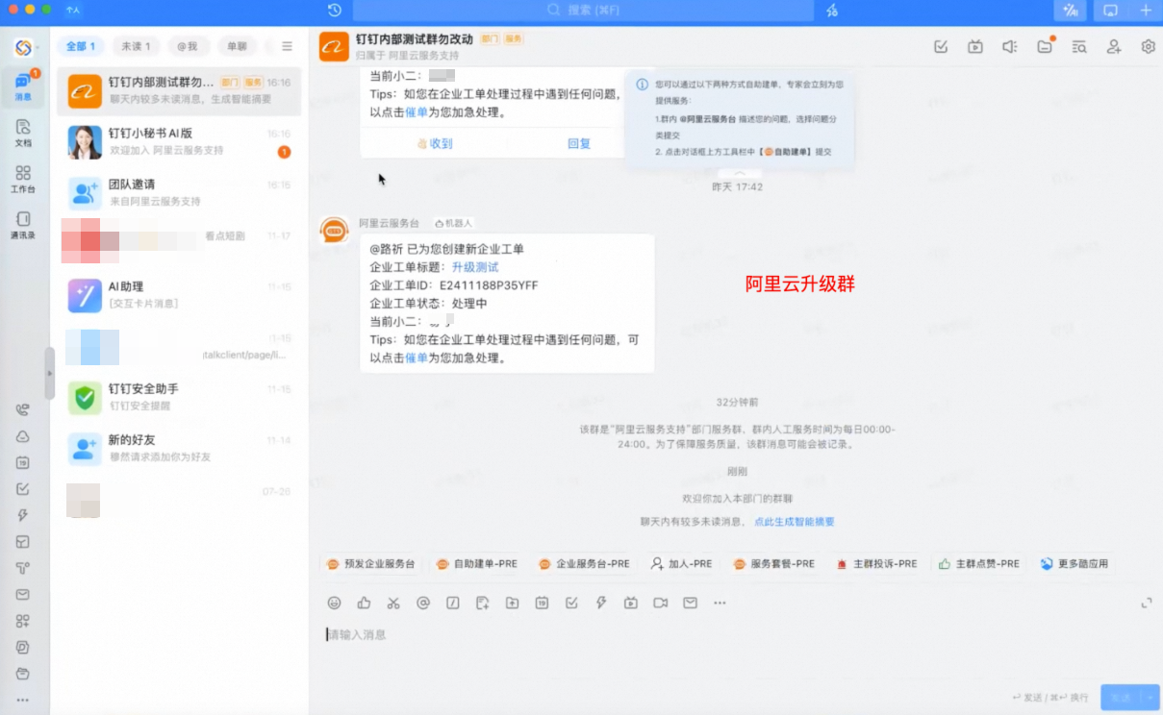Image resolution: width=1163 pixels, height=715 pixels.
Task: Click the thumbs-up icon in input toolbar
Action: [x=364, y=603]
